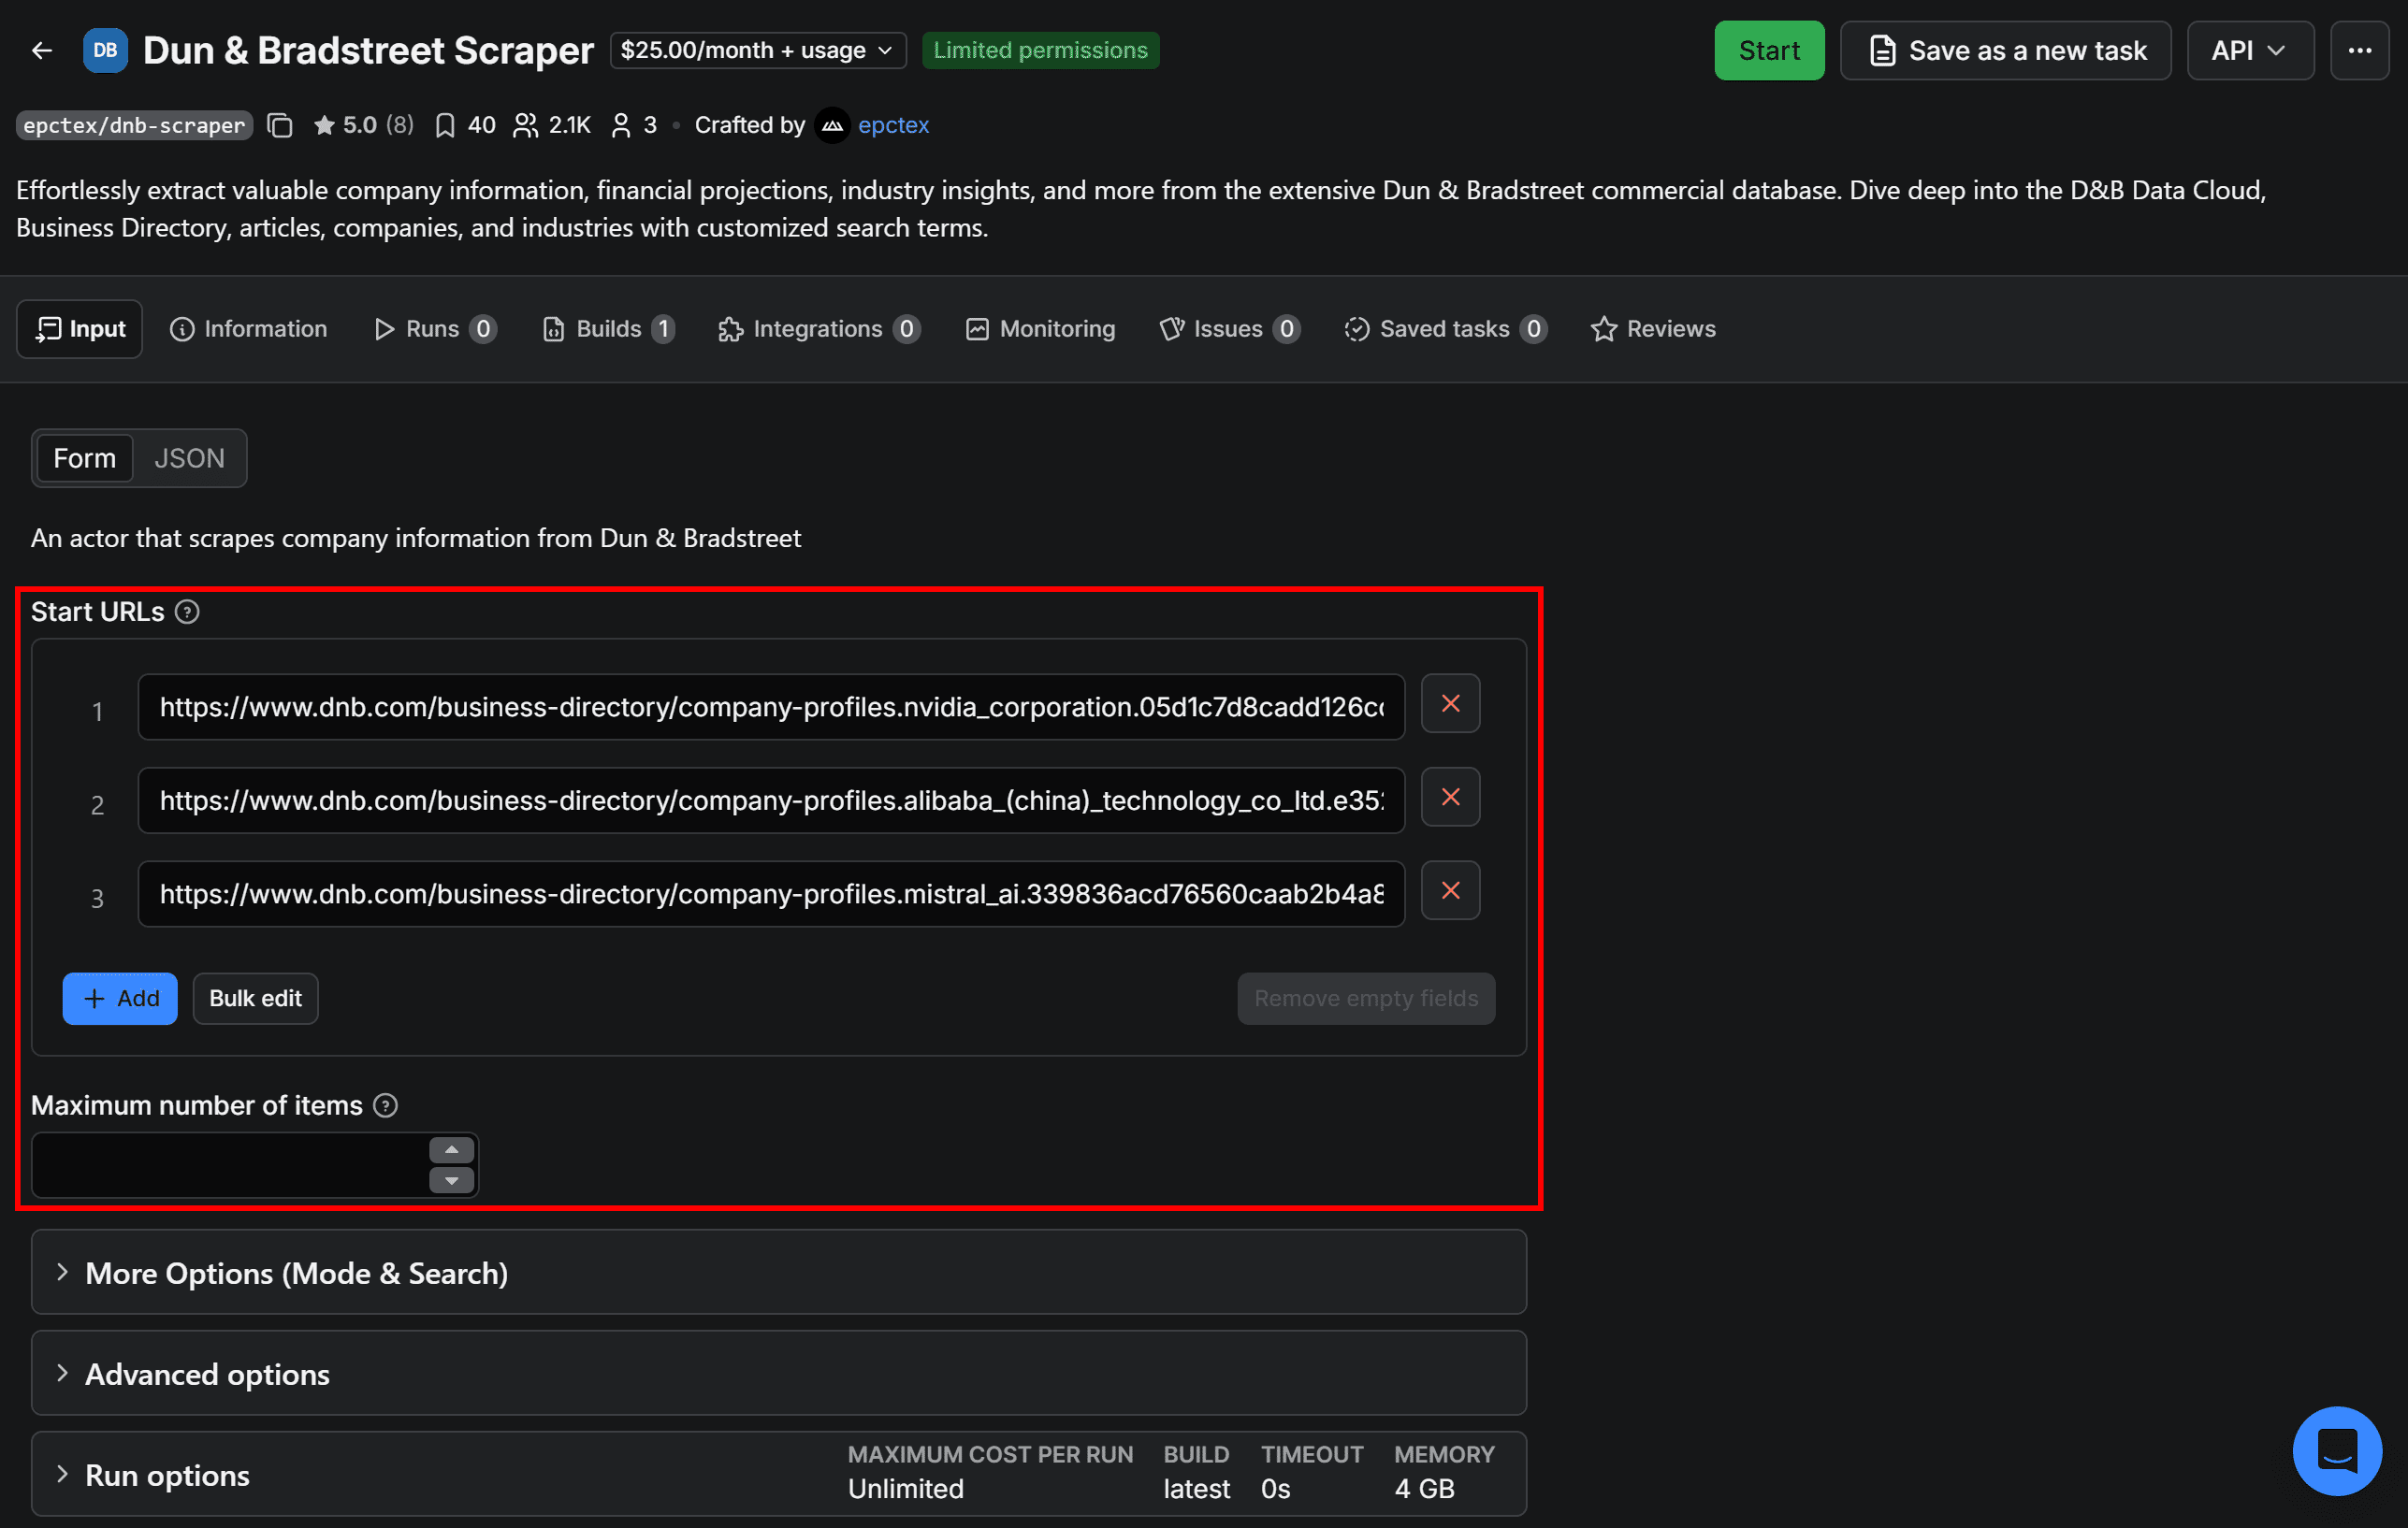The image size is (2408, 1528).
Task: Open the Information tab
Action: coord(248,329)
